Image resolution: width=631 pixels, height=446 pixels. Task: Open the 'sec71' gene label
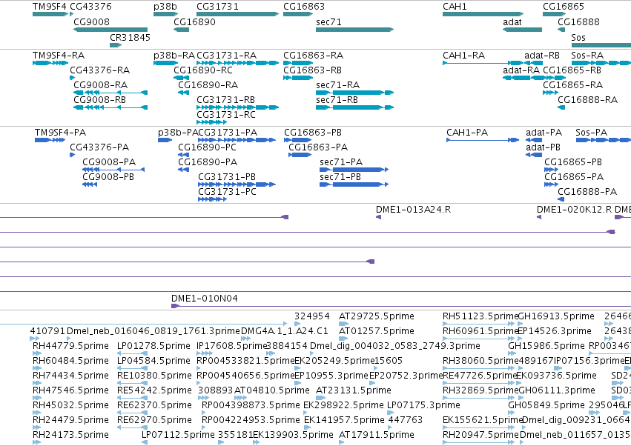click(328, 21)
